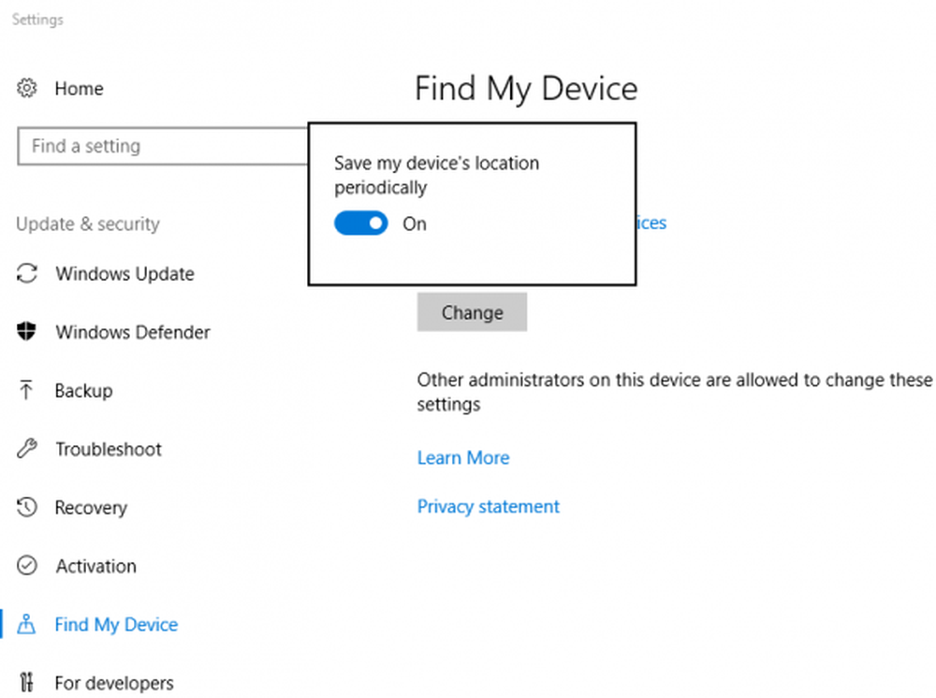This screenshot has height=698, width=936.
Task: Click the Find My Device person icon
Action: [x=27, y=625]
